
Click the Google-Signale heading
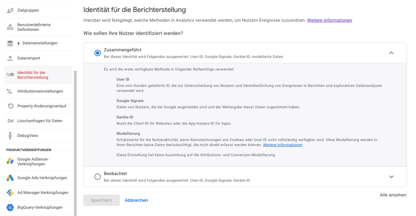pos(130,101)
